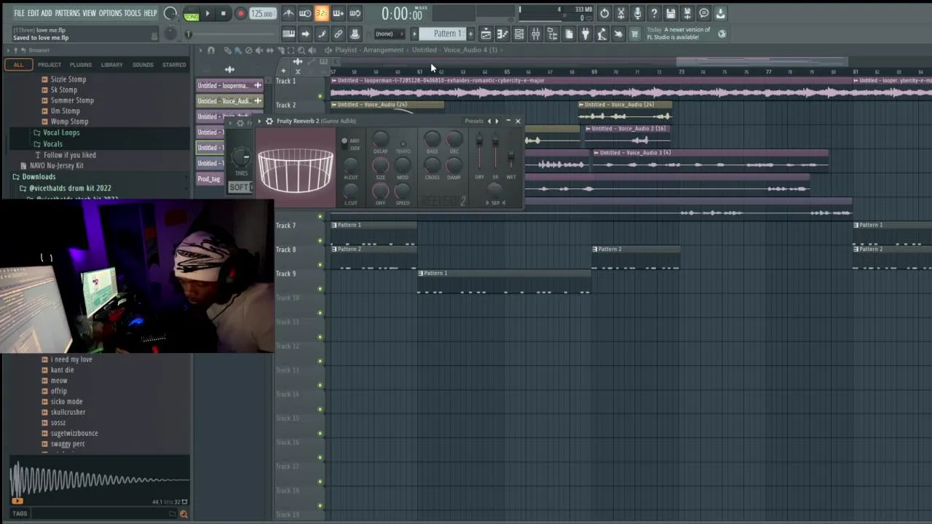The height and width of the screenshot is (524, 932).
Task: Open the Playlist view icon
Action: point(486,33)
